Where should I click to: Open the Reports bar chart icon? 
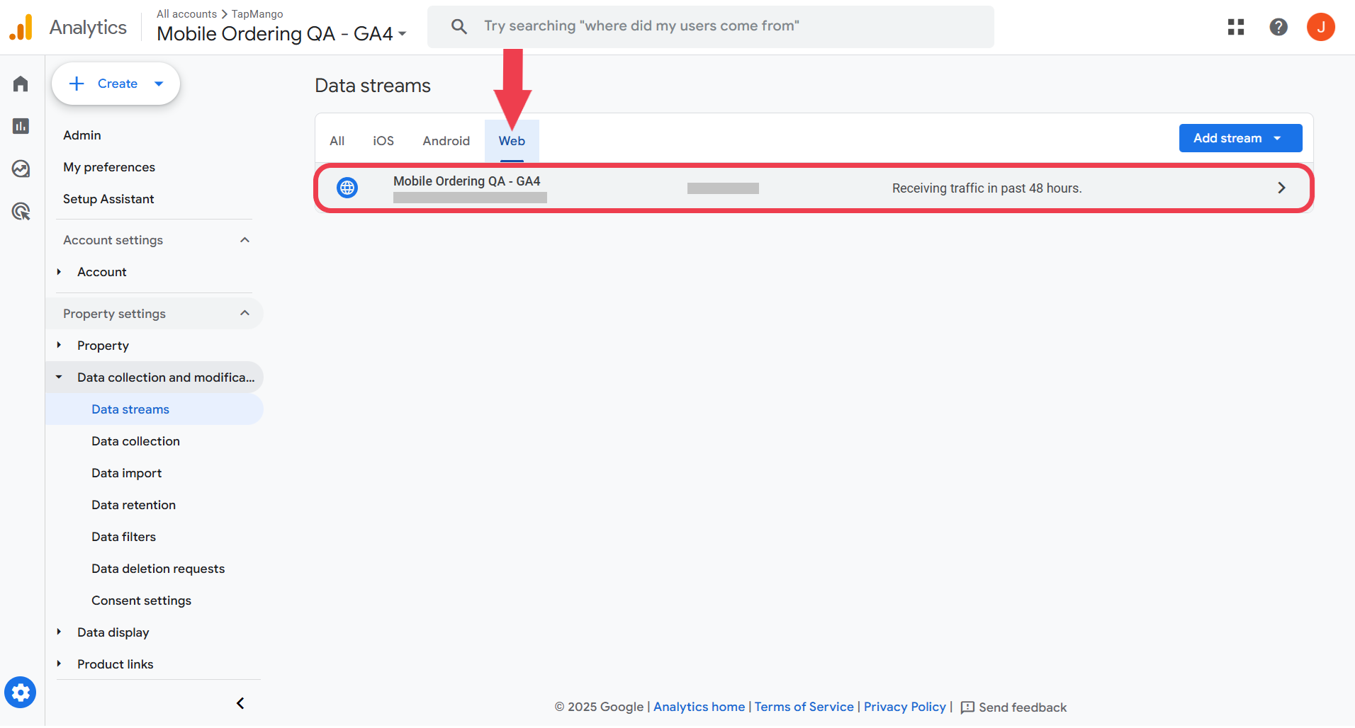coord(21,126)
